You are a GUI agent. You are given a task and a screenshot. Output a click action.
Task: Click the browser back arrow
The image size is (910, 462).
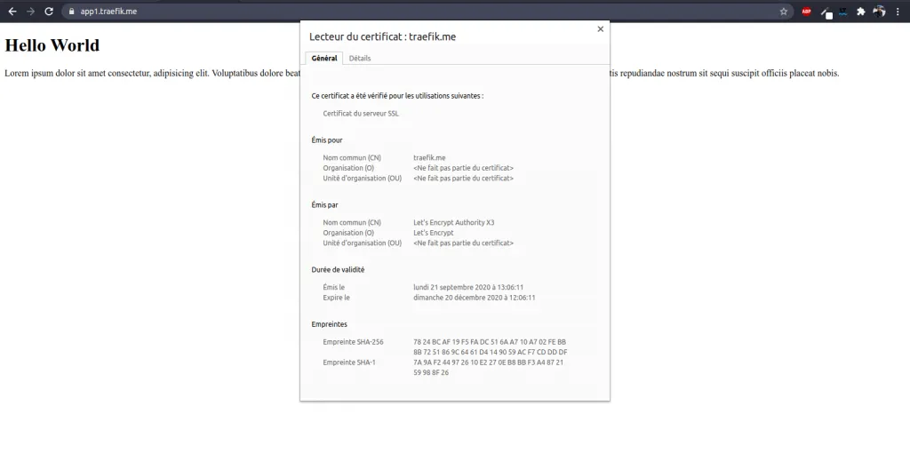point(12,12)
